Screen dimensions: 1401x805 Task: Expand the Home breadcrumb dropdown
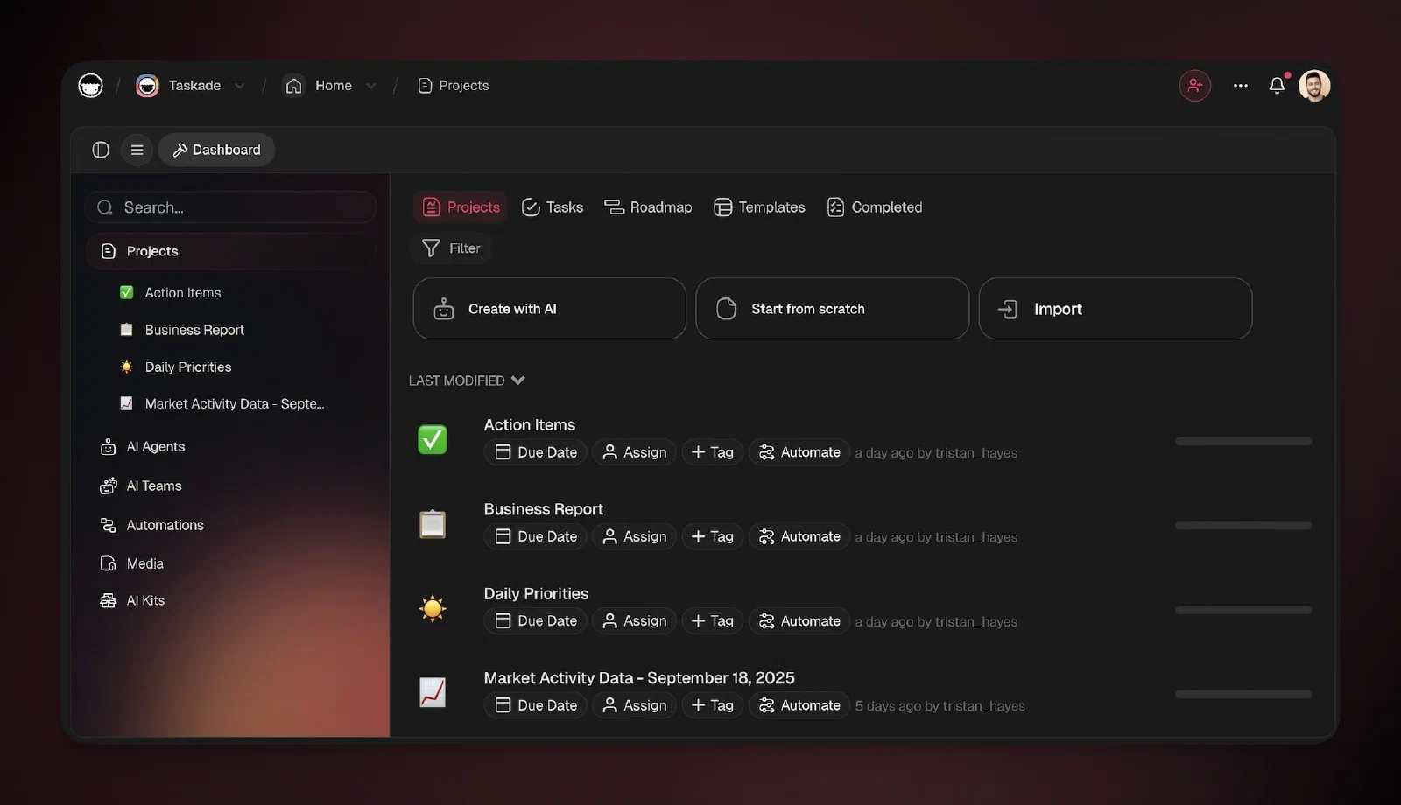[371, 86]
